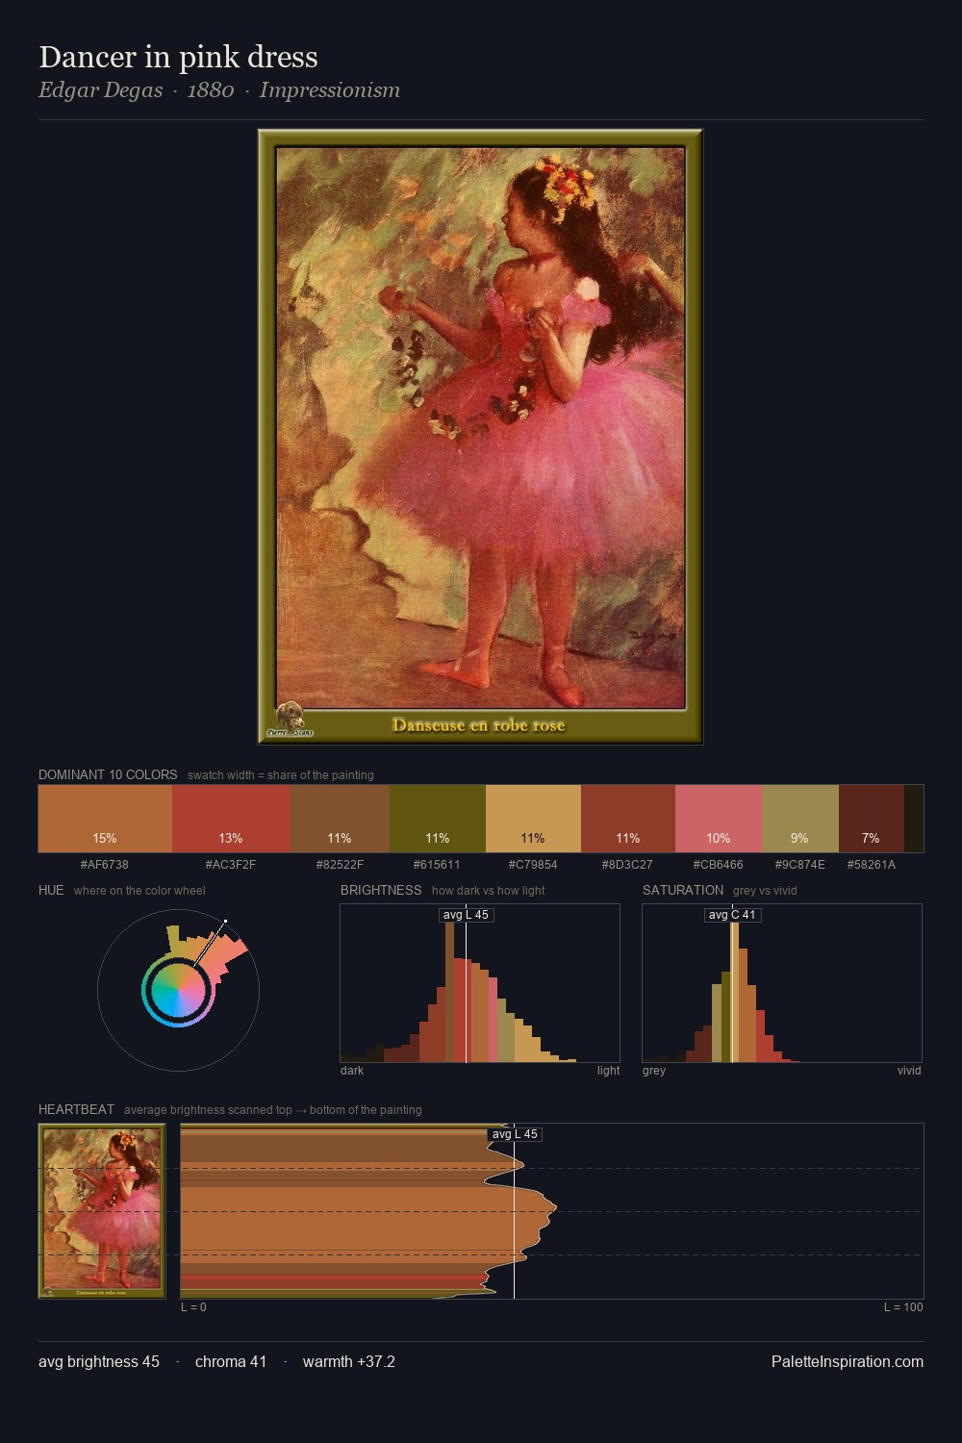Select the #AC3F2F red swatch

(231, 819)
